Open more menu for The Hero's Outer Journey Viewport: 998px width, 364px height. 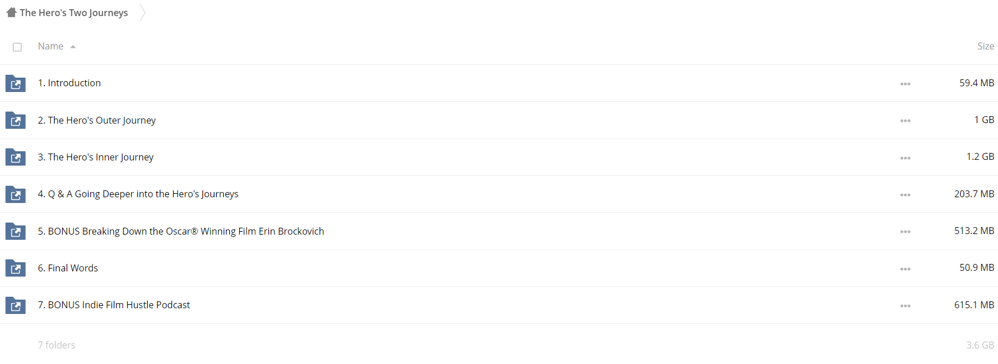click(905, 121)
